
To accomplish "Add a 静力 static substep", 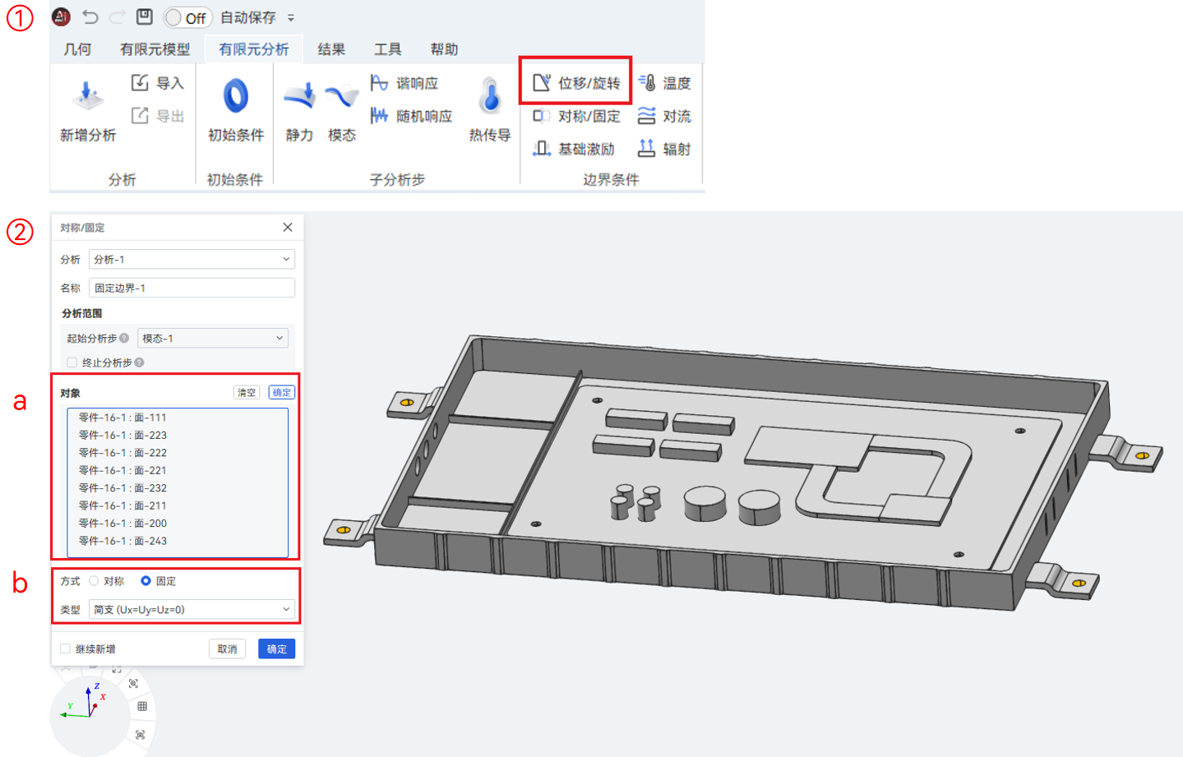I will click(x=299, y=111).
